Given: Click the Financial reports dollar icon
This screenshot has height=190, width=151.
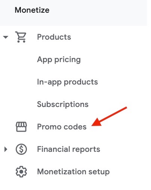Looking at the screenshot, I should click(21, 149).
